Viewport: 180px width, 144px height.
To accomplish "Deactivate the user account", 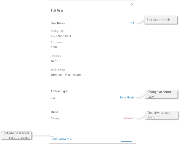I will tap(128, 118).
